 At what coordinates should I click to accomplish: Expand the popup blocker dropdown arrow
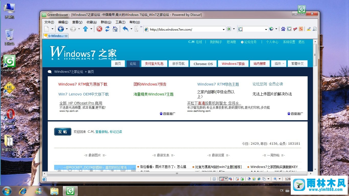226,179
